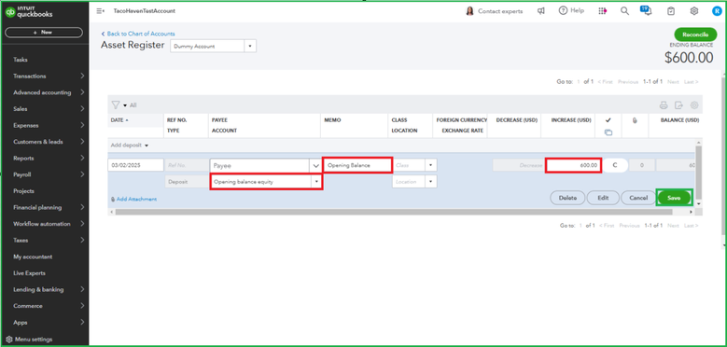Viewport: 727px width, 347px height.
Task: Delete the transaction
Action: 567,198
